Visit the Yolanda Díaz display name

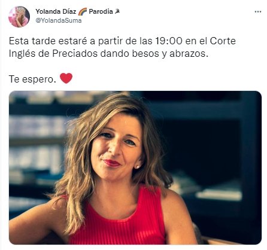(56, 11)
